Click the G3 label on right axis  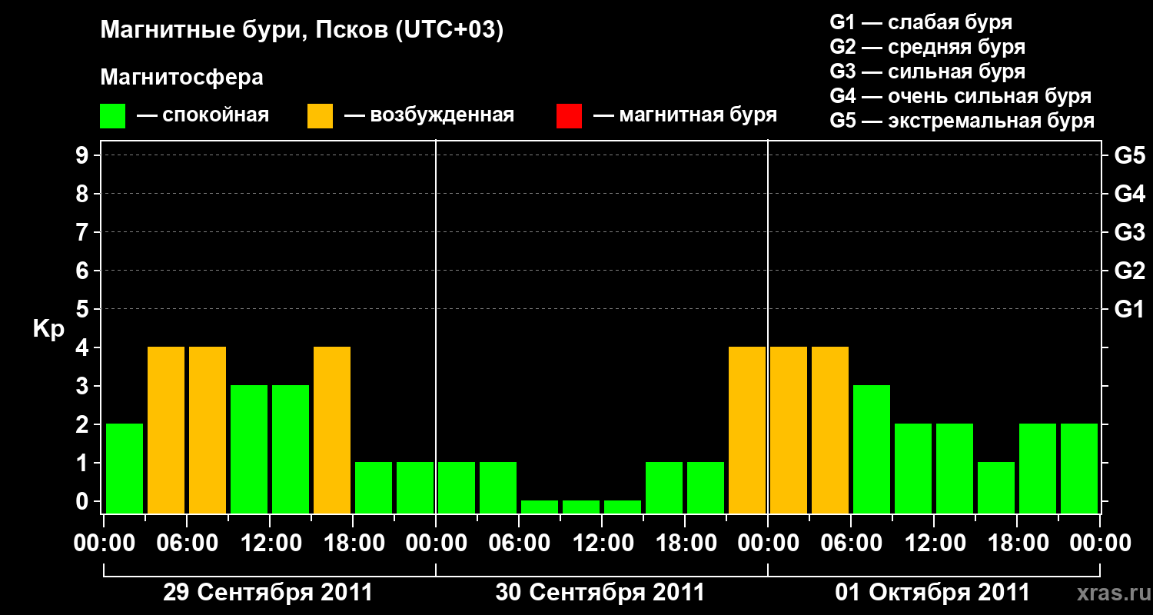[1129, 232]
